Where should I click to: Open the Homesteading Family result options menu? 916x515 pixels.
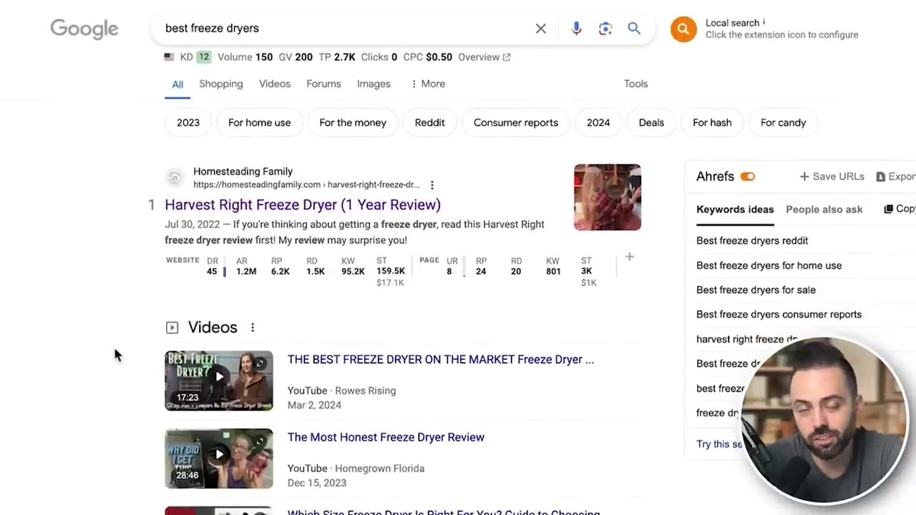[x=432, y=185]
